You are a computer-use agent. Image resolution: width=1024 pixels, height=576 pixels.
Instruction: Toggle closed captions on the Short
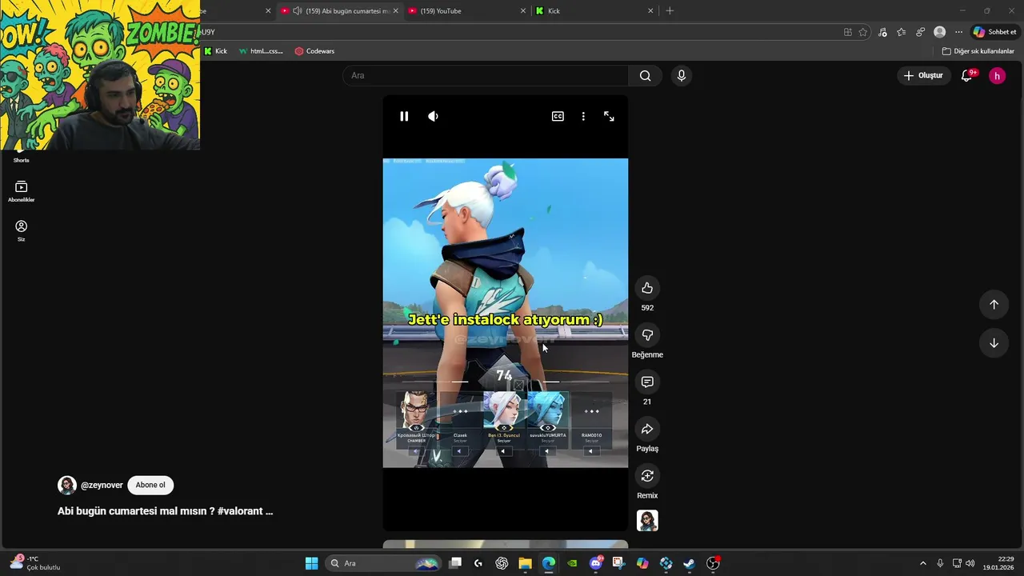558,116
